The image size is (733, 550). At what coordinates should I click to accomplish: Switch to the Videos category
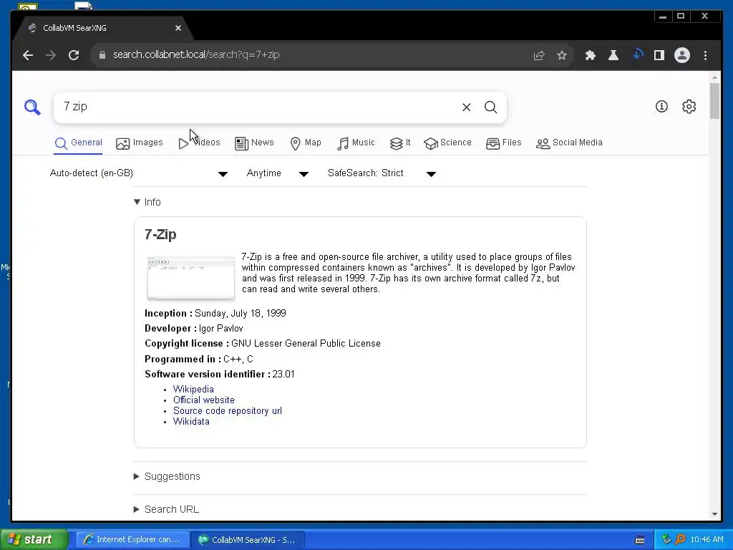[199, 143]
